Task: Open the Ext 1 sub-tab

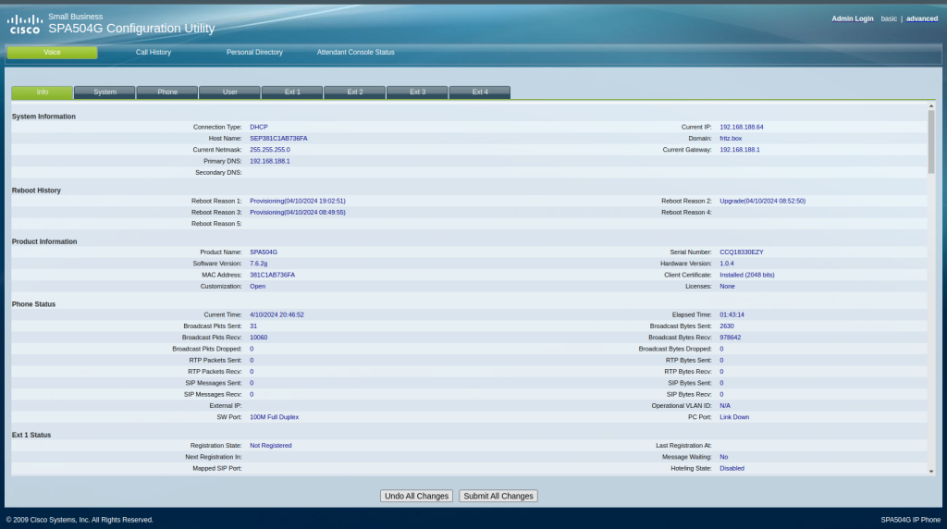Action: pos(292,92)
